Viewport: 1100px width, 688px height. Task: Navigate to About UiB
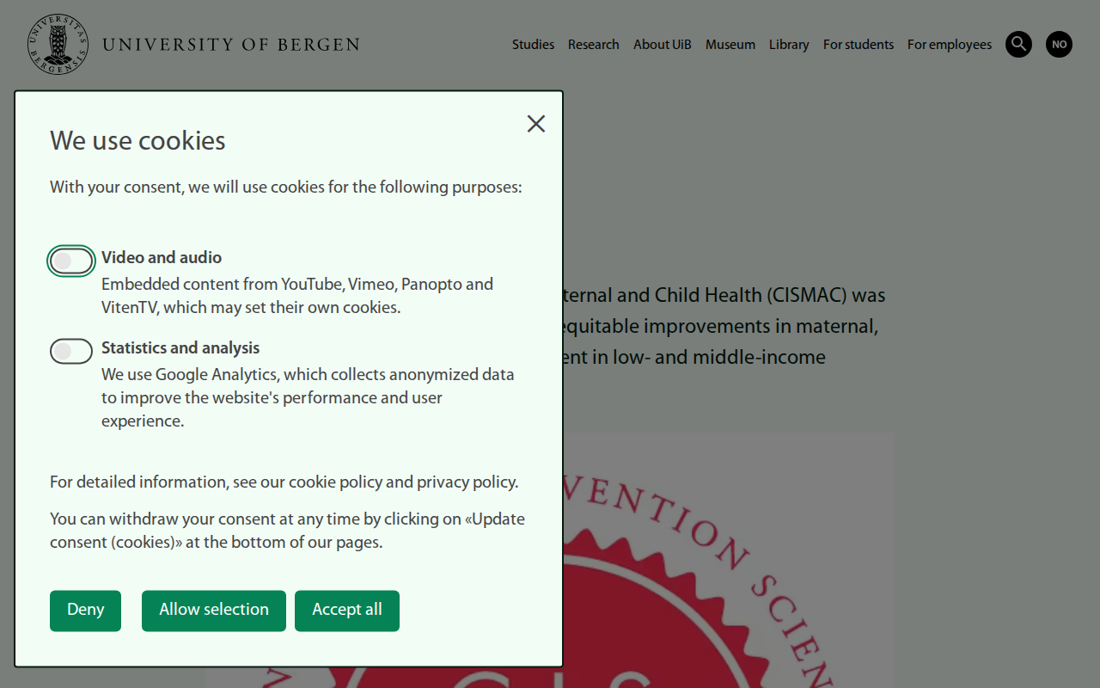(x=662, y=44)
